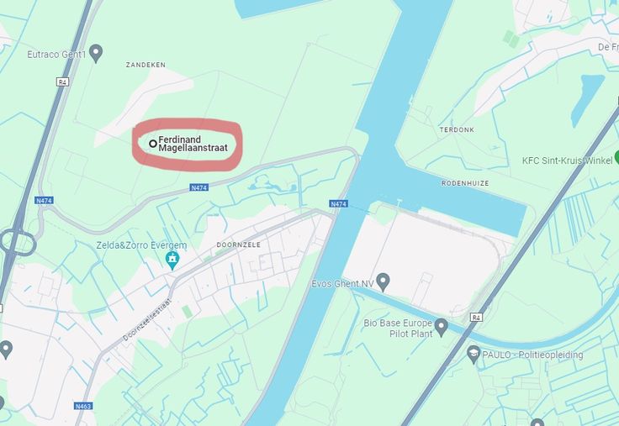Click the N474 shield near the canal bridge
This screenshot has width=619, height=426.
(x=338, y=203)
